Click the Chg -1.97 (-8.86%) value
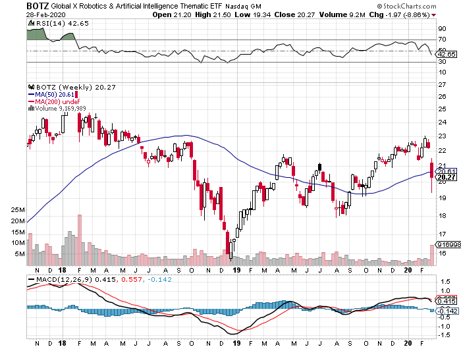This screenshot has width=461, height=349. 399,14
